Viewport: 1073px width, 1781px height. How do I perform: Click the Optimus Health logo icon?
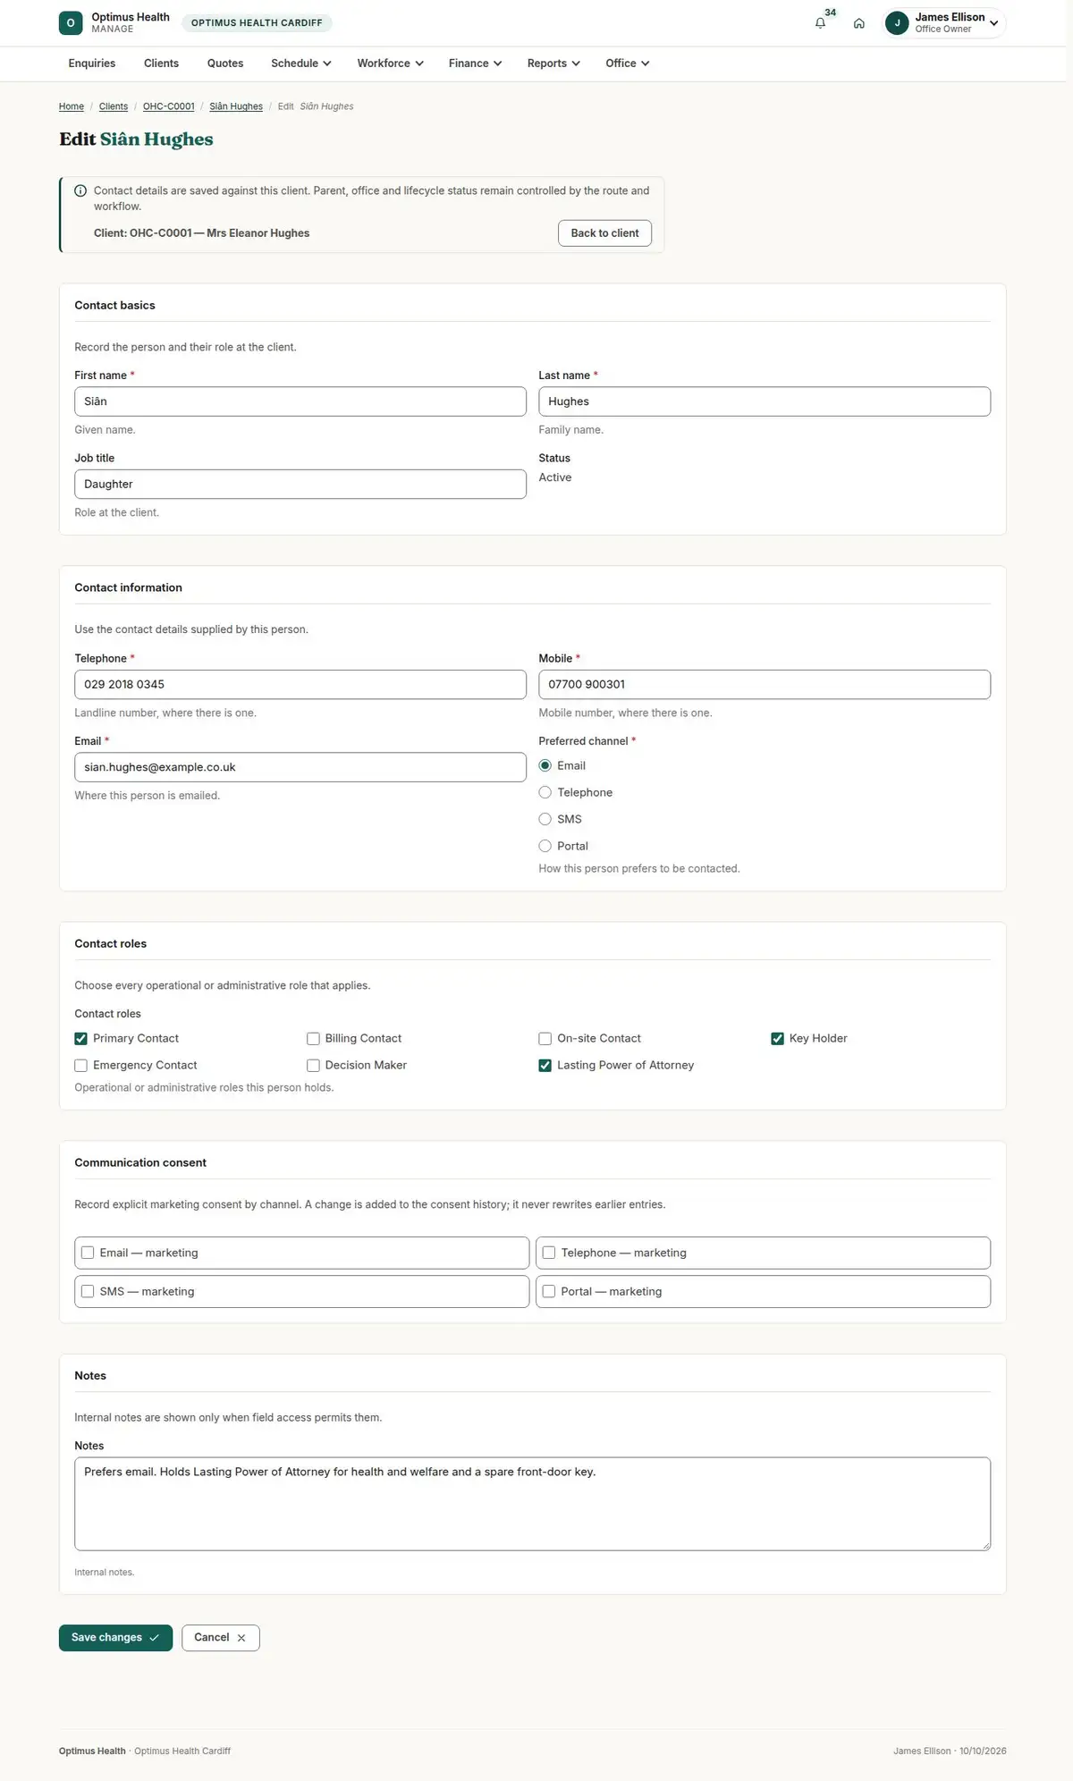coord(71,23)
